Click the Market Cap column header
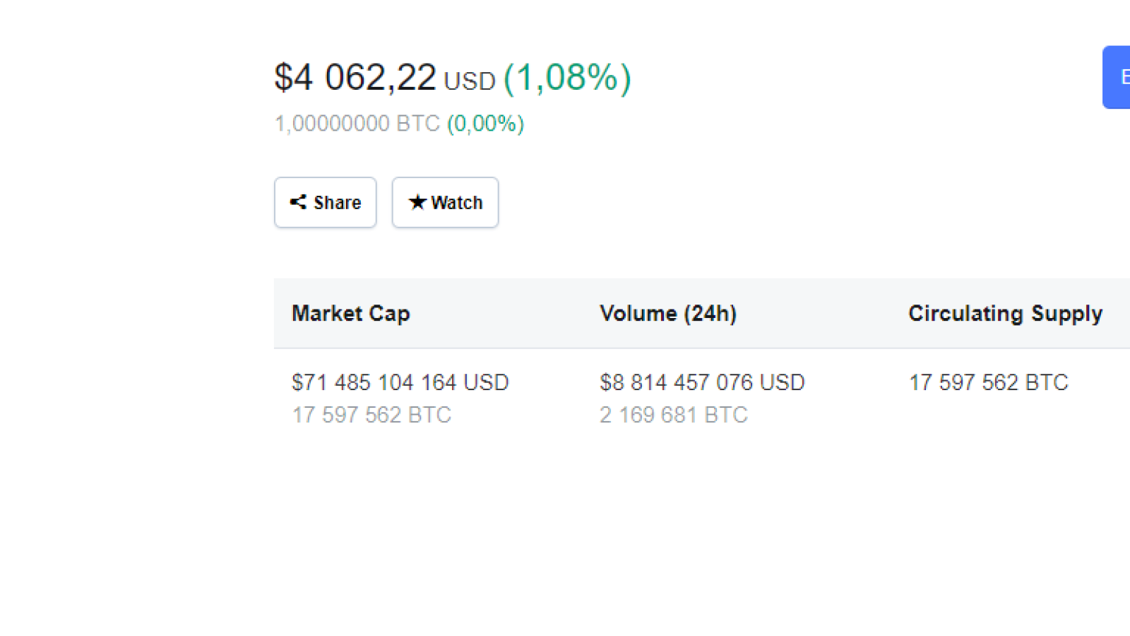Viewport: 1130px width, 636px height. click(350, 313)
